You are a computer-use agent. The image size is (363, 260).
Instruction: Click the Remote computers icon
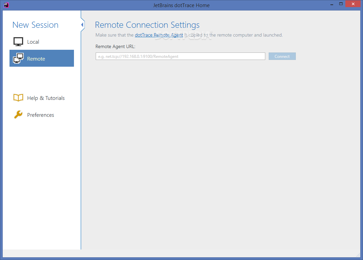coord(18,59)
